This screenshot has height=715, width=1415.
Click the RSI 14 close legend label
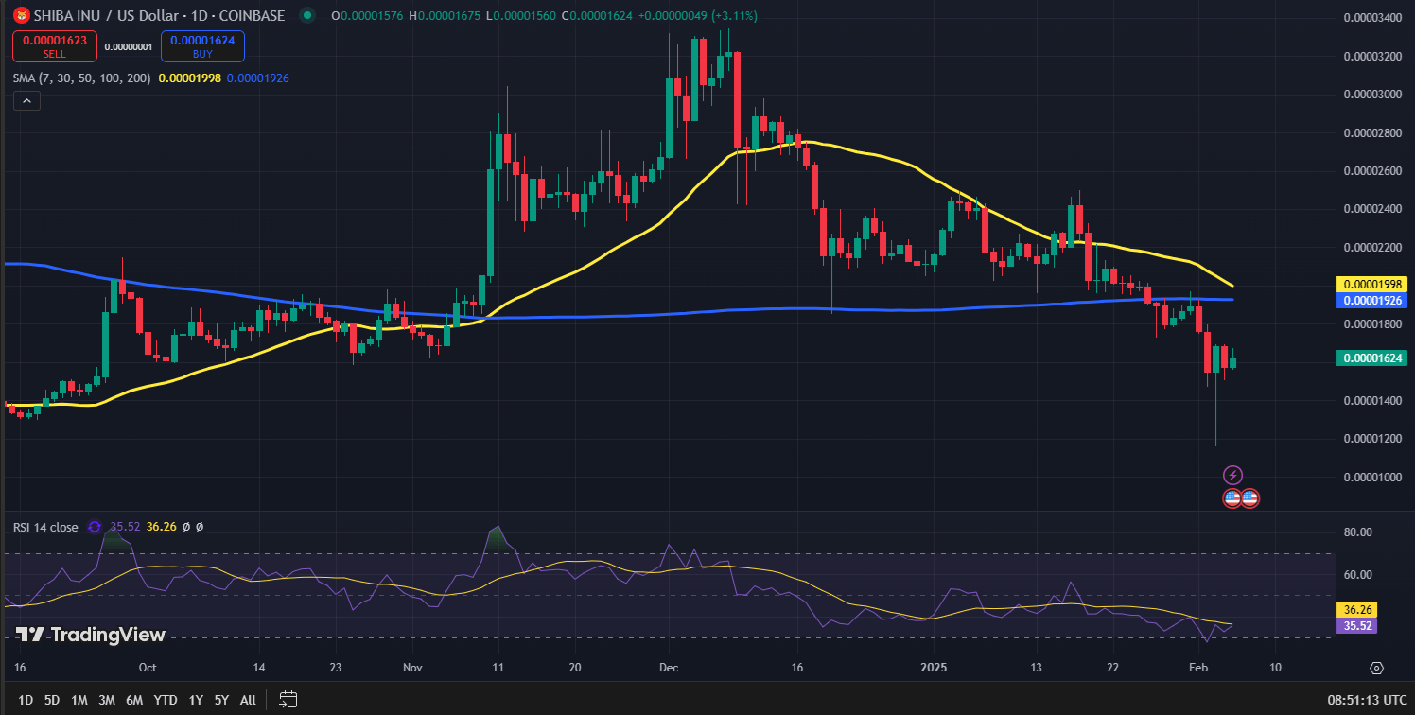pyautogui.click(x=45, y=527)
